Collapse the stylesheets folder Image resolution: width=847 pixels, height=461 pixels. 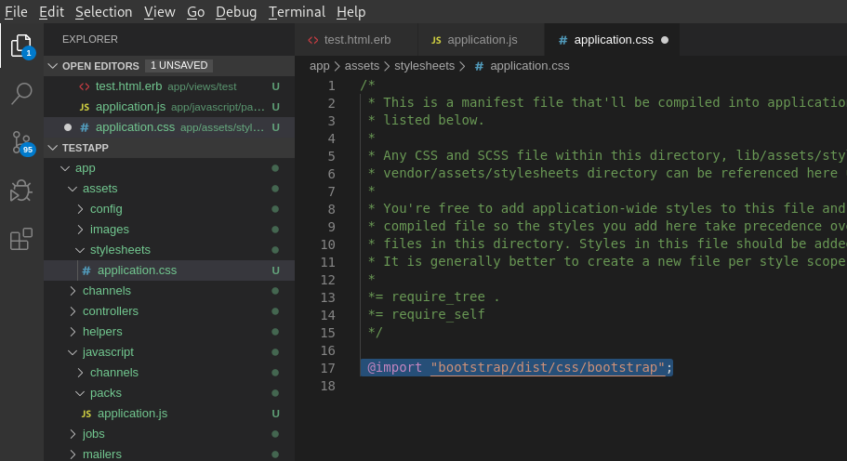click(x=119, y=250)
